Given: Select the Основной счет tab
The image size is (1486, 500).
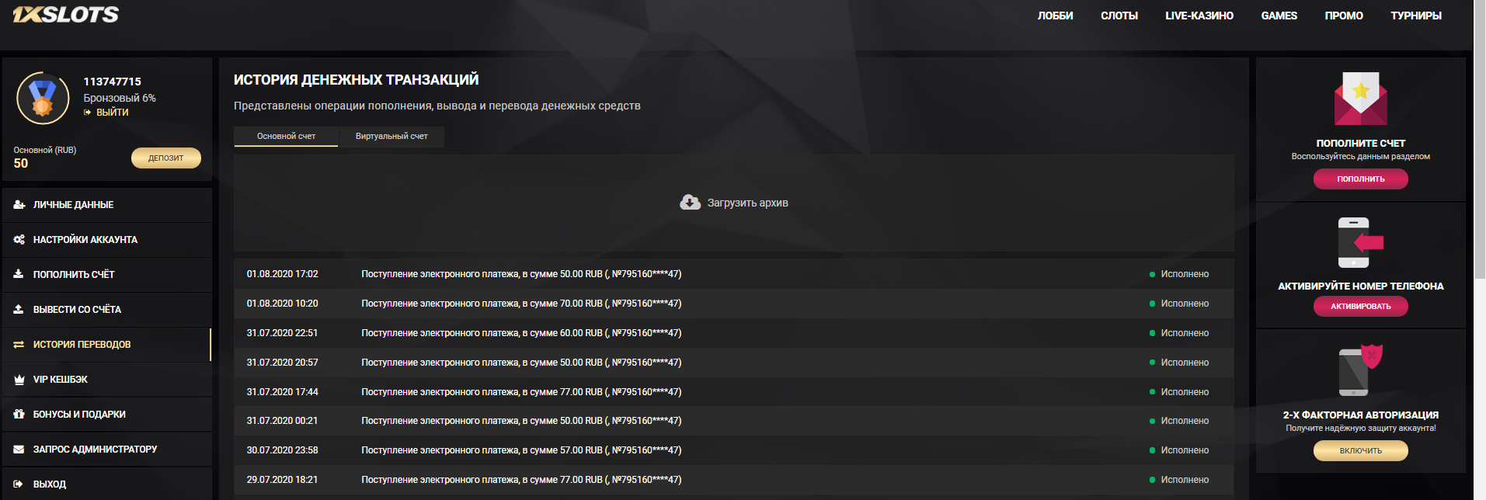Looking at the screenshot, I should [x=286, y=137].
